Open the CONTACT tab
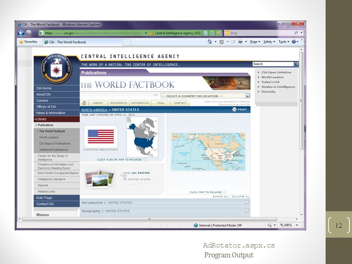 point(180,103)
